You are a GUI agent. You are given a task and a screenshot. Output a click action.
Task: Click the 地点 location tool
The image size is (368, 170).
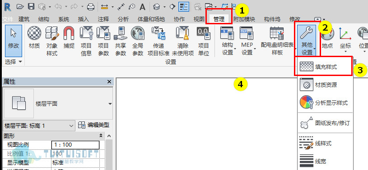pos(327,38)
